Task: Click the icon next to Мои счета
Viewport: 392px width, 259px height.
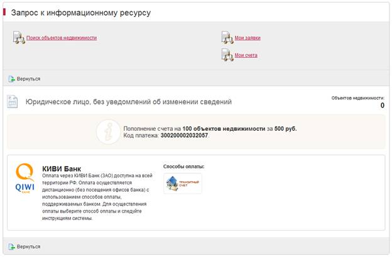Action: (227, 55)
